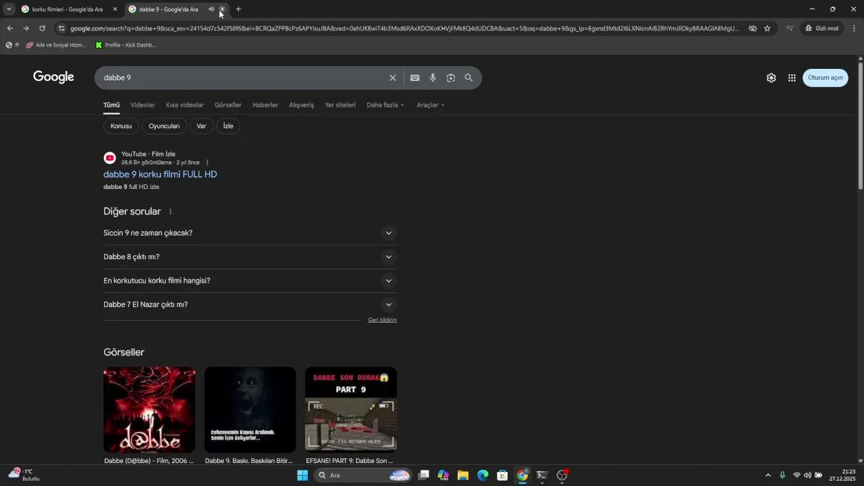Go back to the previous page
This screenshot has width=864, height=486.
(9, 28)
